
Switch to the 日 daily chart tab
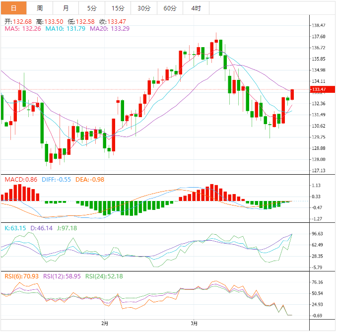(13, 8)
